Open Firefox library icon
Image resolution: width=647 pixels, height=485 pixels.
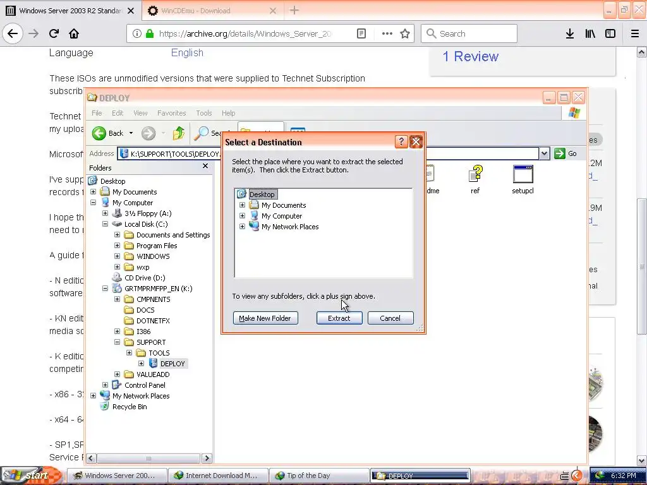coord(590,33)
